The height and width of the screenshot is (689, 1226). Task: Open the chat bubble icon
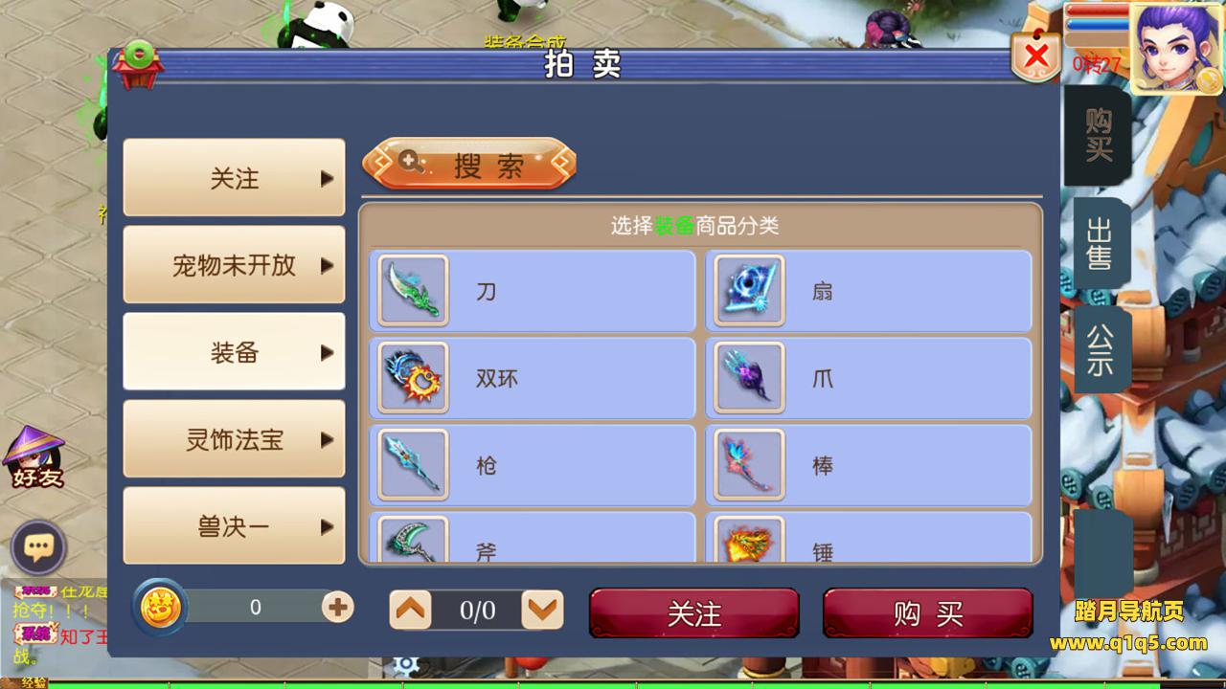click(x=38, y=548)
